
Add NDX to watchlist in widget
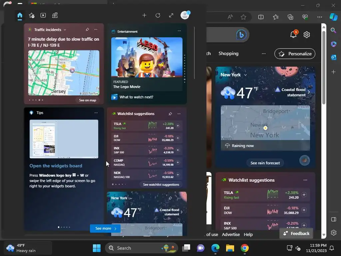click(x=178, y=175)
